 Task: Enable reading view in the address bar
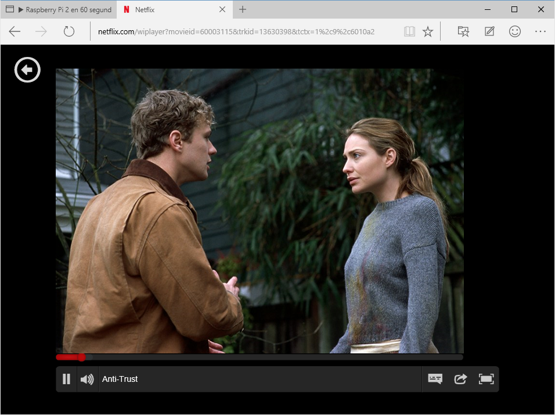409,31
